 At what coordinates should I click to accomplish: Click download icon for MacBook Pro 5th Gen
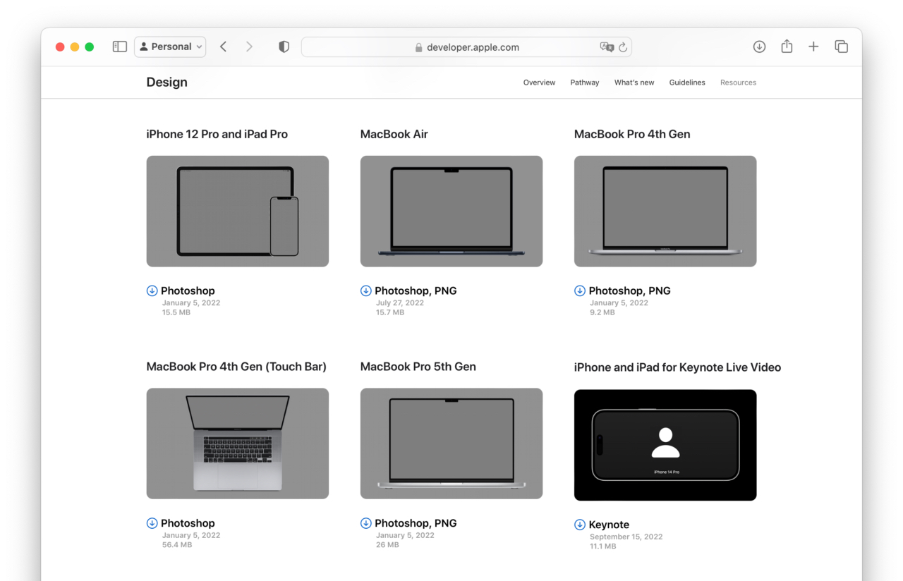coord(365,523)
